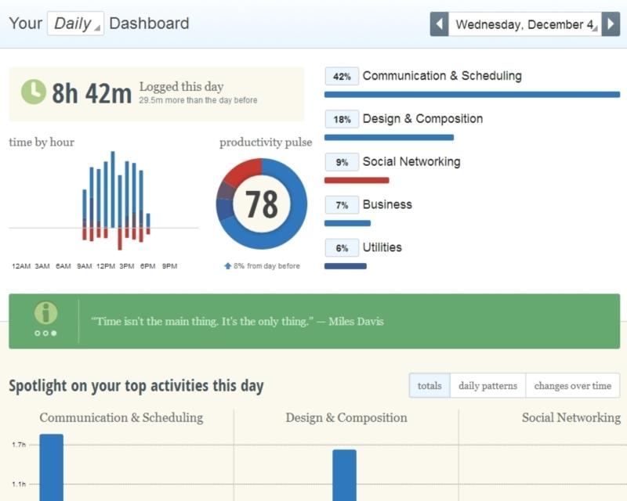
Task: Switch to changes over time tab
Action: pyautogui.click(x=572, y=386)
